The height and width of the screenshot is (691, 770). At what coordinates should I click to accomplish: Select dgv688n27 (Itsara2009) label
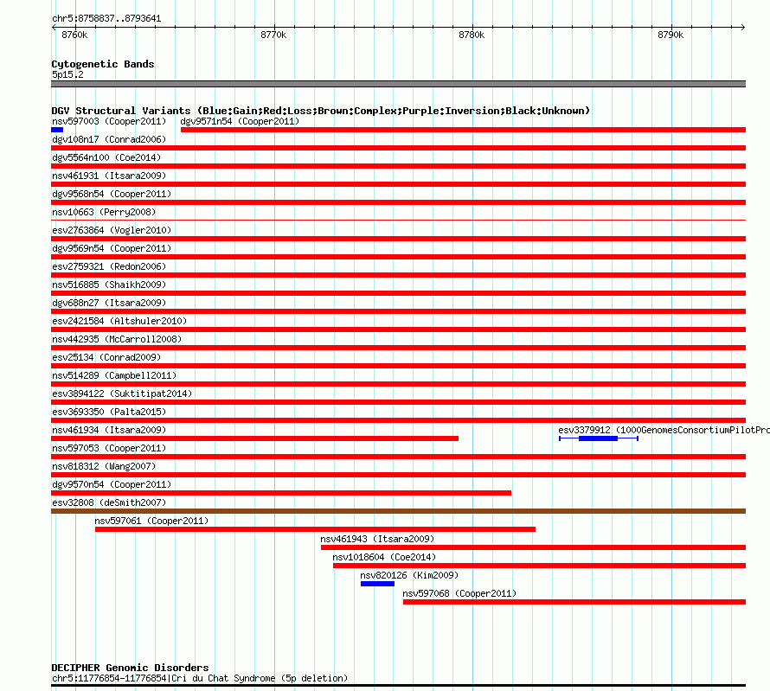[109, 303]
